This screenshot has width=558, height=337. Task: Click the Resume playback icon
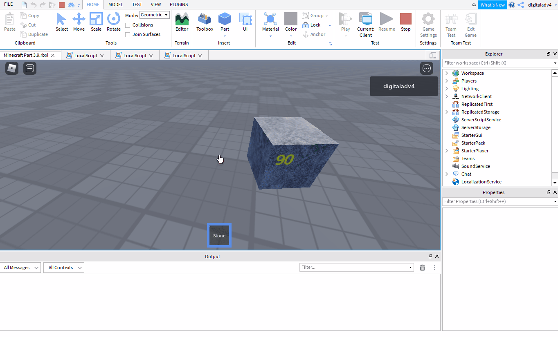pos(387,19)
